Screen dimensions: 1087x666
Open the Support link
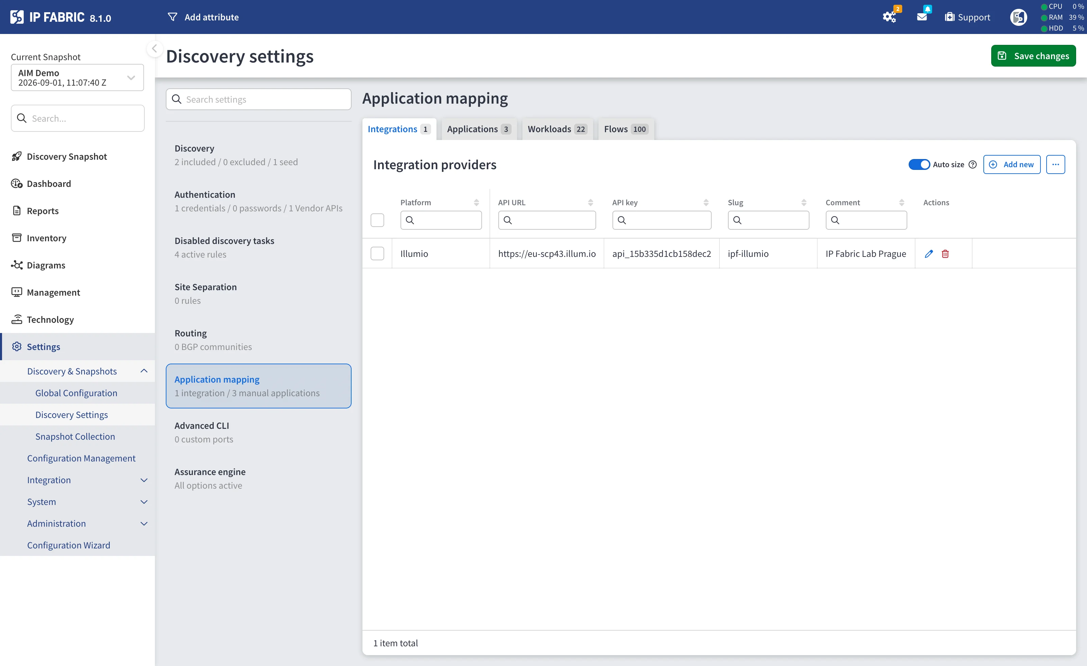[967, 17]
